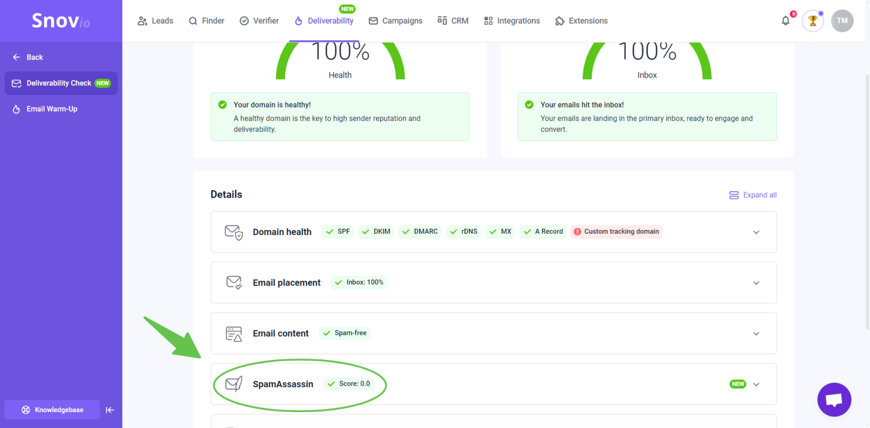870x428 pixels.
Task: Expand the Email content section chevron
Action: tap(756, 333)
